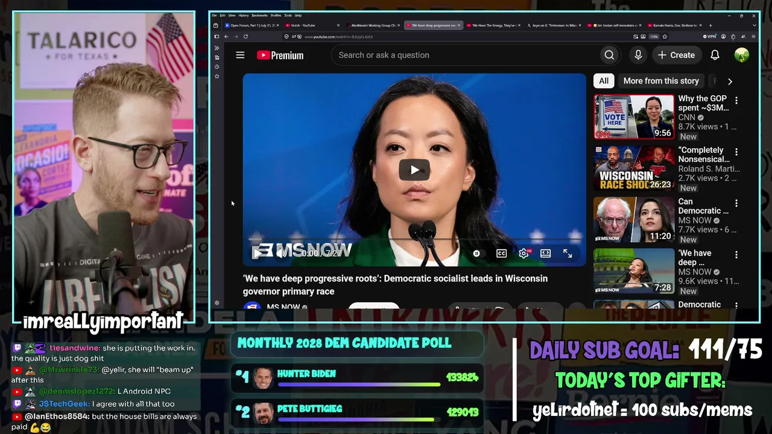This screenshot has width=772, height=434.
Task: Mute the video with the volume icon
Action: [281, 254]
